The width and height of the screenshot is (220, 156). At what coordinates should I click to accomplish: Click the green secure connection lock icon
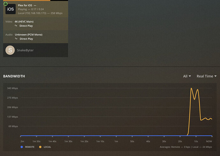click(5, 4)
